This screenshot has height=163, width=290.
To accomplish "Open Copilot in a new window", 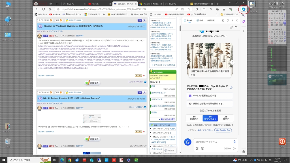I will [x=223, y=20].
